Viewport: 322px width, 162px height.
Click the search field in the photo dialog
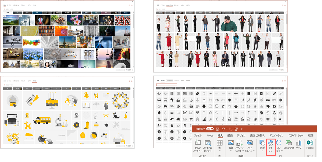coord(14,9)
